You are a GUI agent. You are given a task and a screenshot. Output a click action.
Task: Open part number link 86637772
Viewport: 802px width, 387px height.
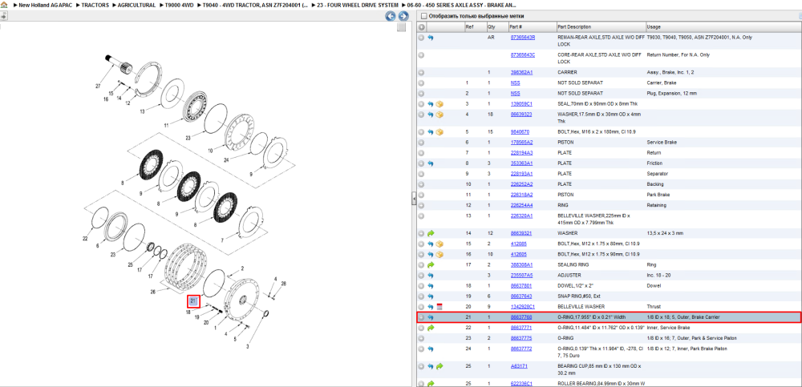[x=521, y=349]
